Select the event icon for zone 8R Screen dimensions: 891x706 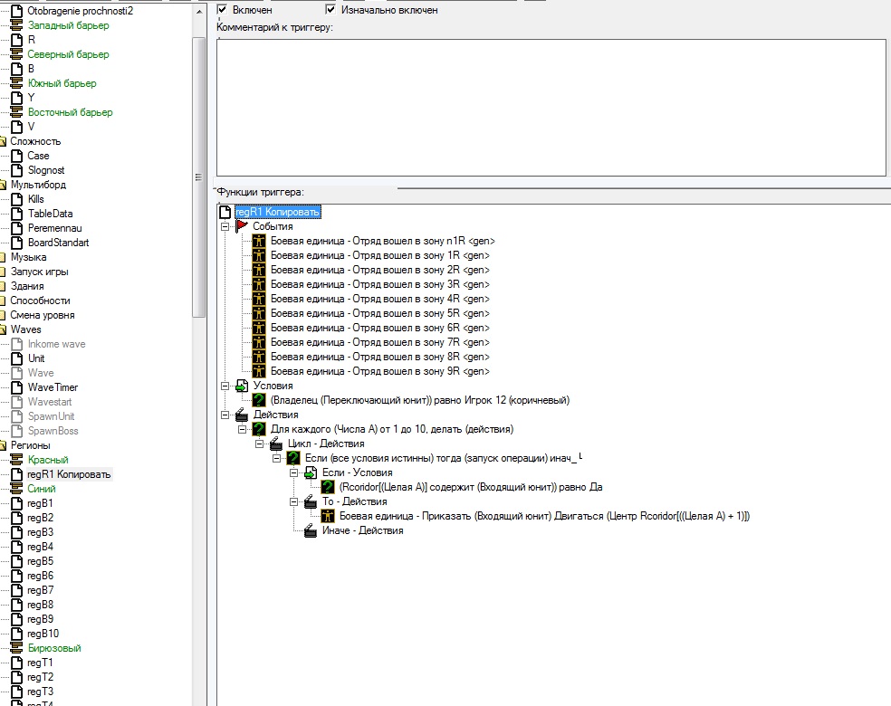tap(259, 357)
